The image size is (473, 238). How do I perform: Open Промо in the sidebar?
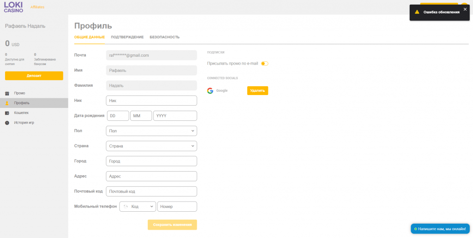[x=34, y=93]
